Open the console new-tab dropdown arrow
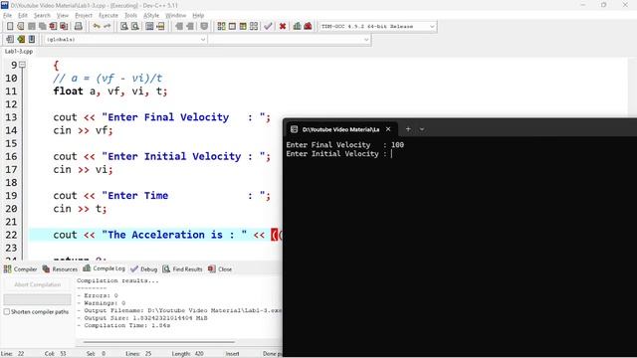Screen dimensions: 637x358 422,129
